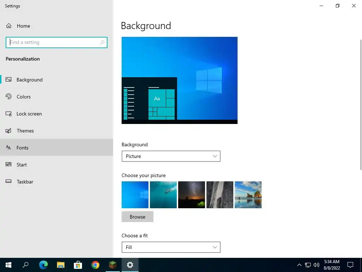This screenshot has height=272, width=362.
Task: Open the Background type dropdown (Picture)
Action: point(171,156)
